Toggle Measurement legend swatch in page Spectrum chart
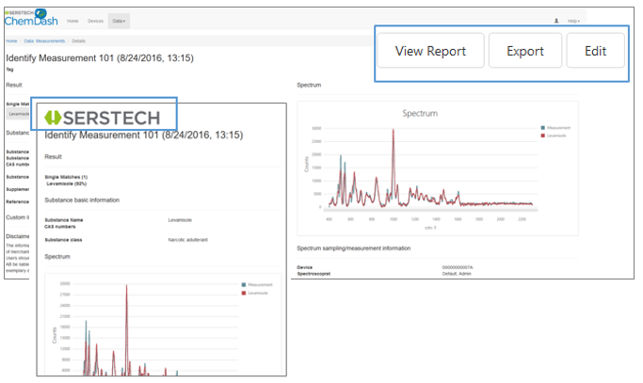This screenshot has width=643, height=383. (543, 128)
